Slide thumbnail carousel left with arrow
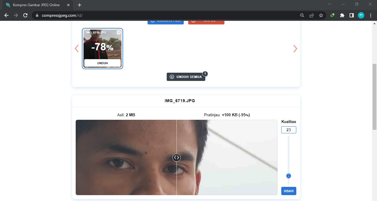 coord(77,49)
